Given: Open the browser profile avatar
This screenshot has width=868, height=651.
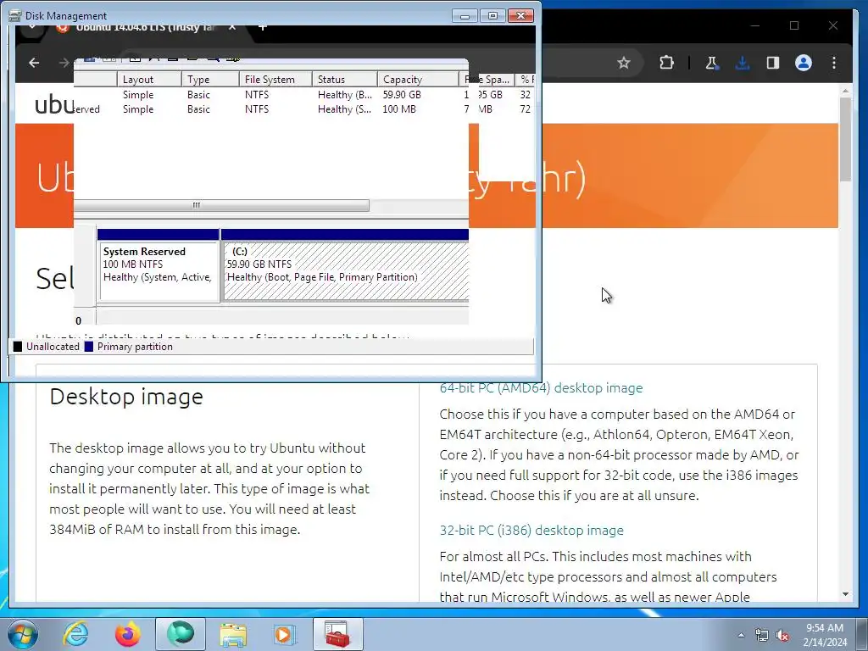Looking at the screenshot, I should pos(804,63).
